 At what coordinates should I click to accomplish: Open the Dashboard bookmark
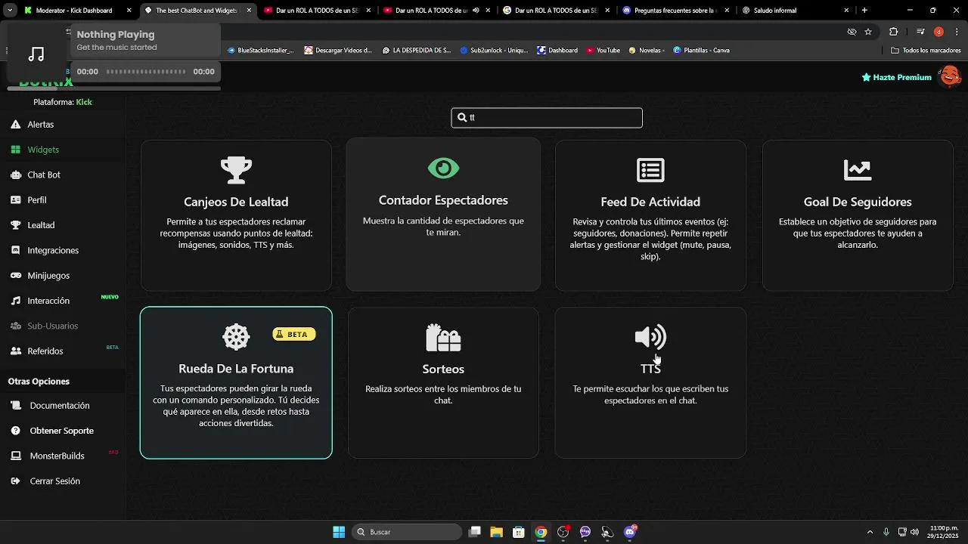click(557, 51)
